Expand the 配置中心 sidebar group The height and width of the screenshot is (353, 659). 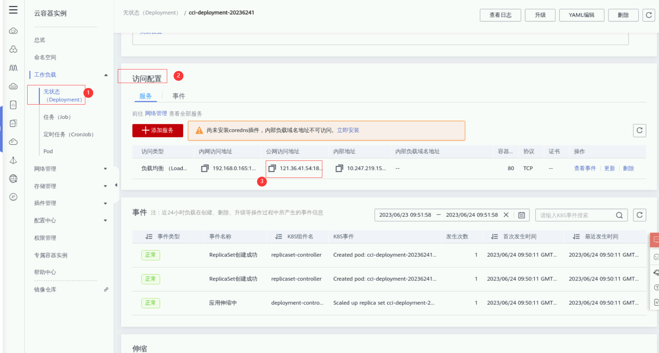pos(106,220)
